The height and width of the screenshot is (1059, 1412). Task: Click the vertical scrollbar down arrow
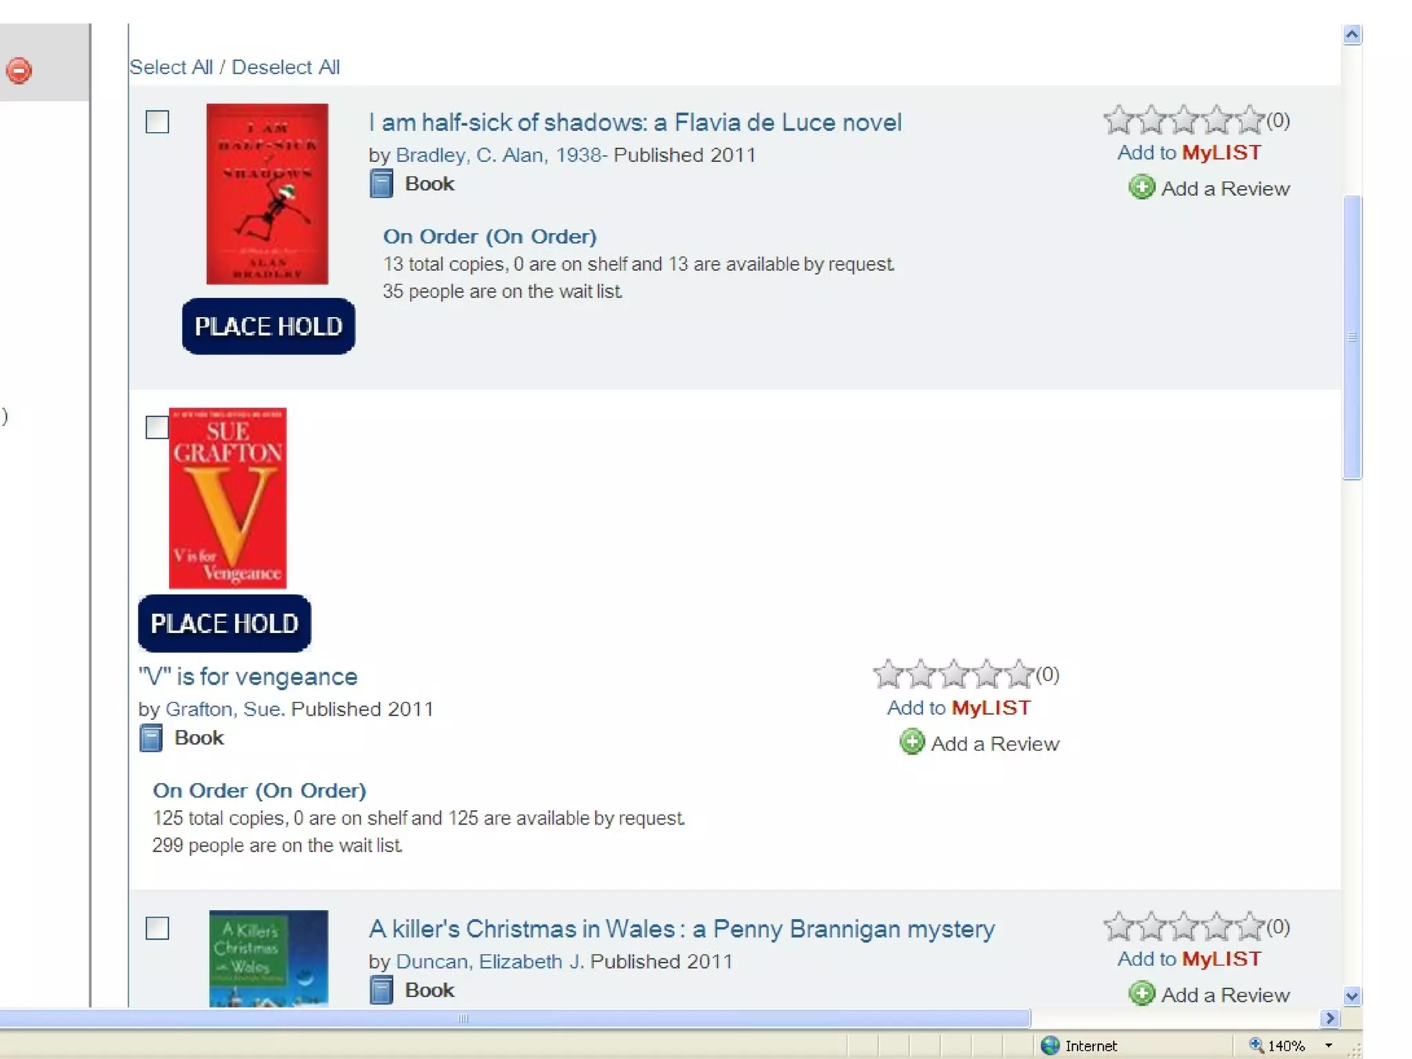1352,996
